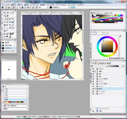
Task: Click the Undo arrow in main toolbar
Action: tap(28, 7)
